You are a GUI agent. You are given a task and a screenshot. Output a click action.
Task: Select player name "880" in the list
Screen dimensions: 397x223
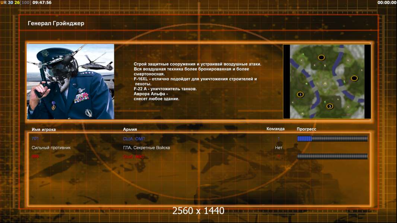(x=35, y=156)
